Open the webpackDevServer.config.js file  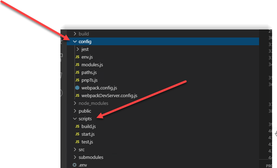(109, 95)
